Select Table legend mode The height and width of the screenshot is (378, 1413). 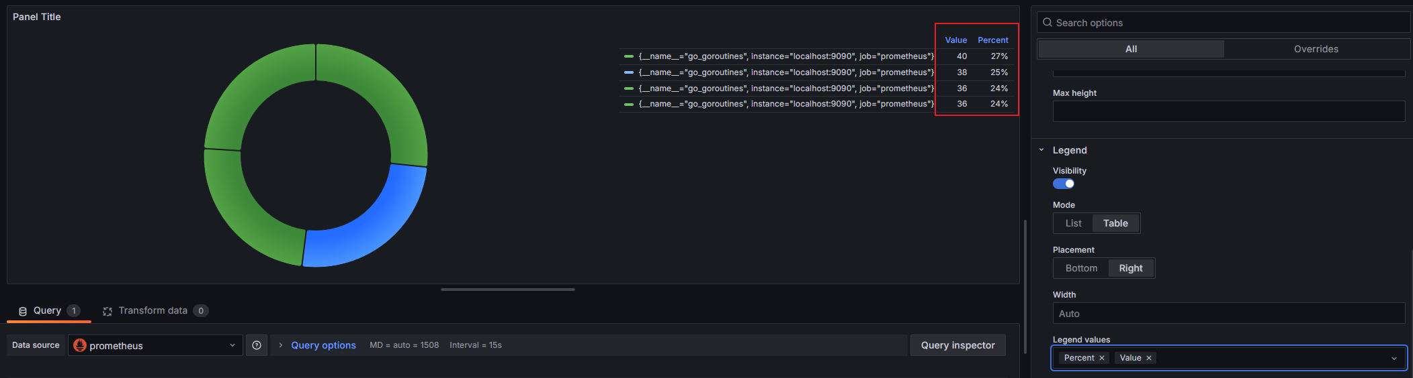pyautogui.click(x=1115, y=223)
